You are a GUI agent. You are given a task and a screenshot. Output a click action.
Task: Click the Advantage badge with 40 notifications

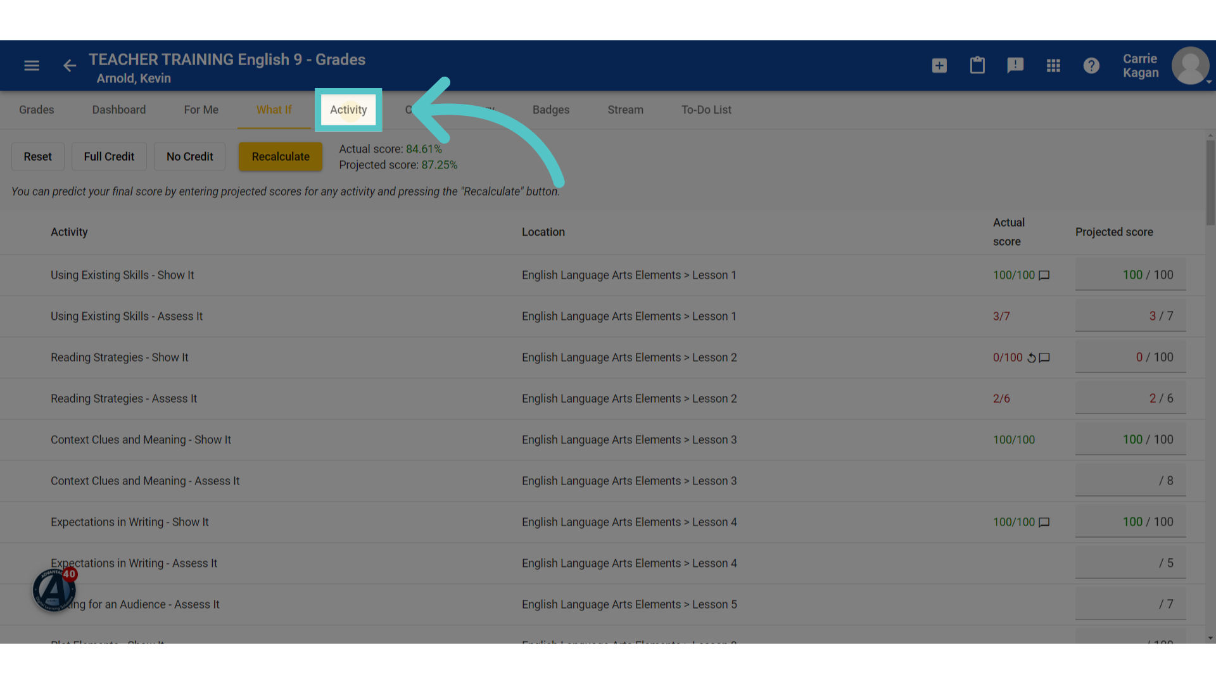click(54, 590)
